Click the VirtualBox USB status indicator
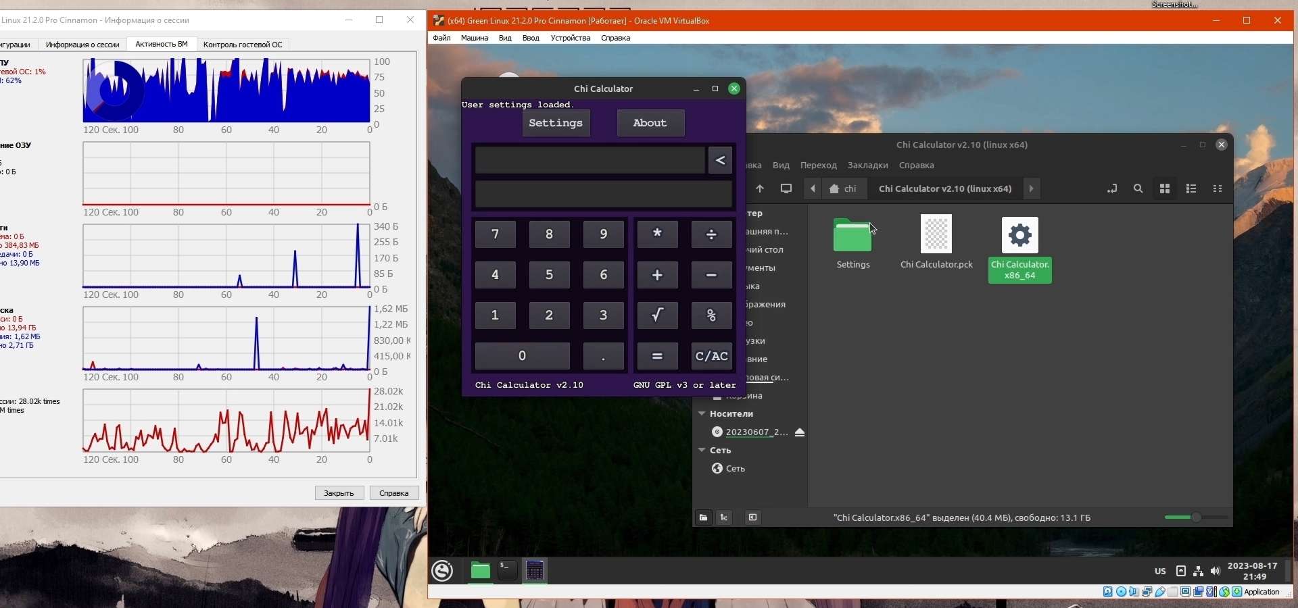Image resolution: width=1298 pixels, height=608 pixels. (1160, 592)
